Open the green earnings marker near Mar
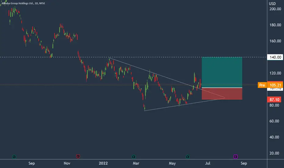Screen dimensions: 284x168 click(134, 157)
